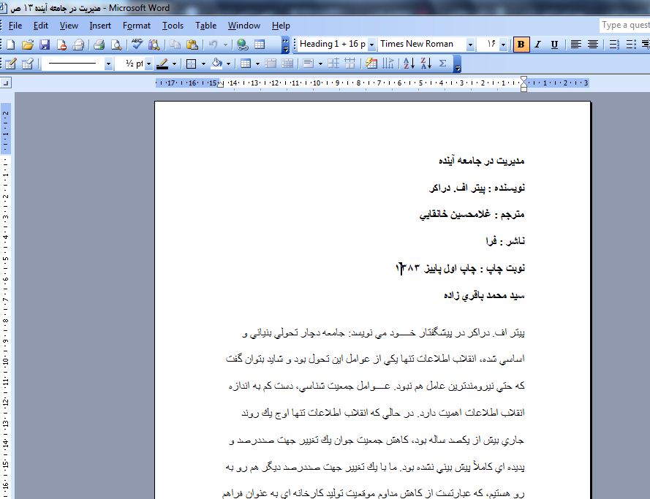The width and height of the screenshot is (650, 499).
Task: Open the Table menu
Action: 205,26
